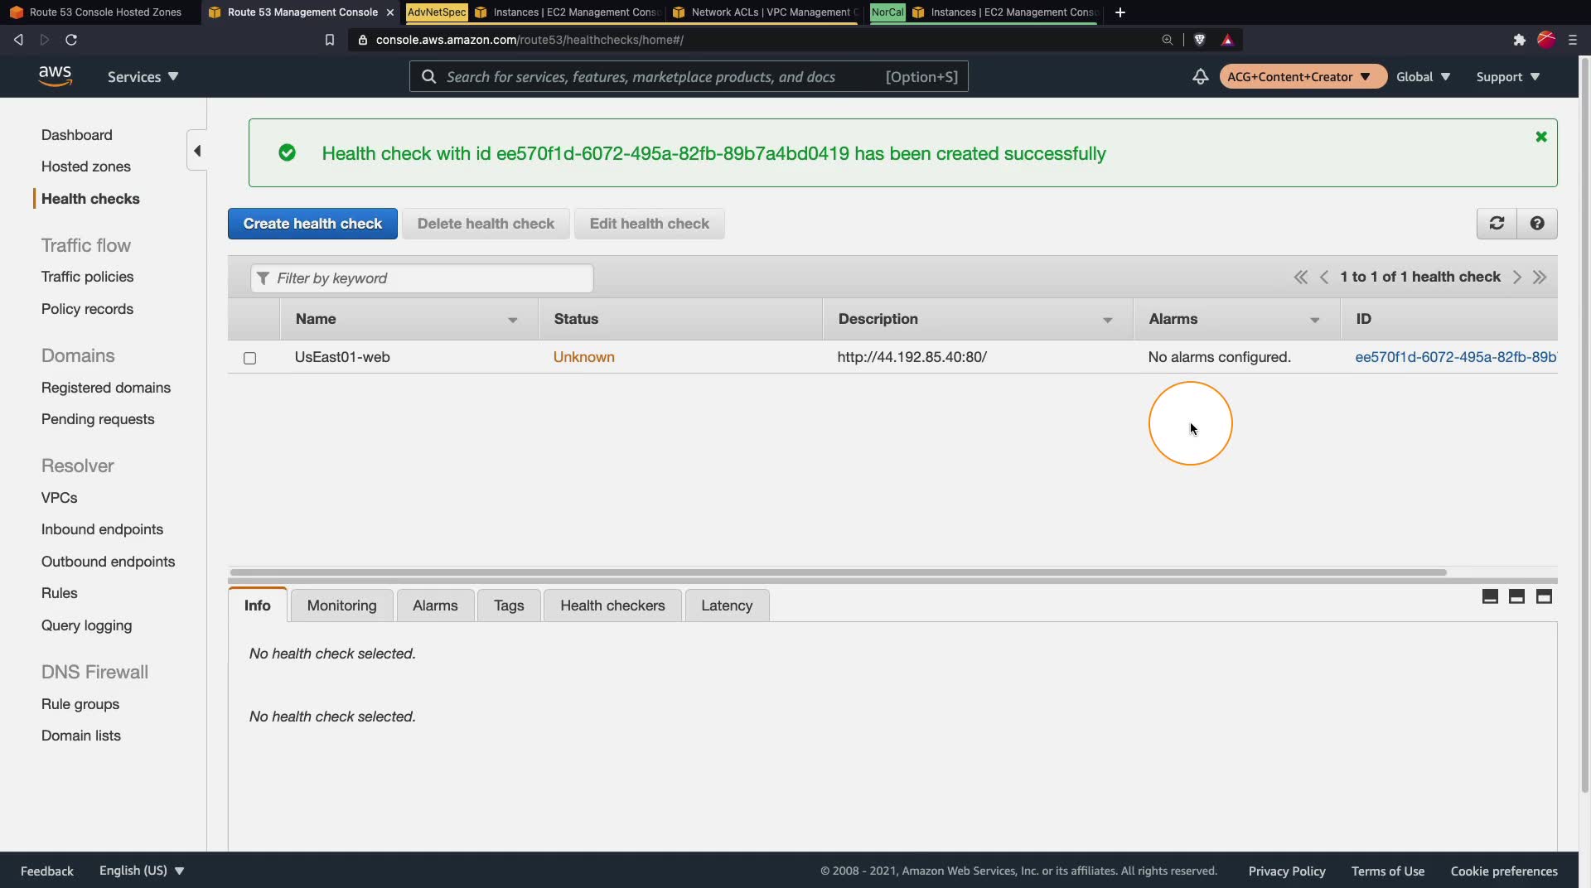Open the Name column dropdown arrow
Image resolution: width=1591 pixels, height=888 pixels.
click(512, 320)
